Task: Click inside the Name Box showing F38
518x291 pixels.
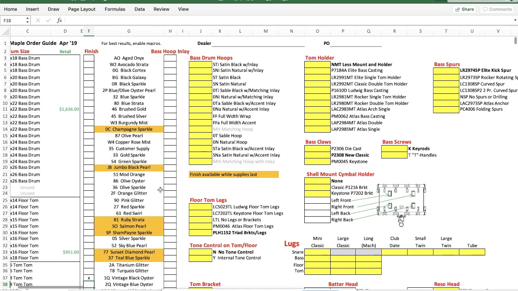Action: (13, 20)
